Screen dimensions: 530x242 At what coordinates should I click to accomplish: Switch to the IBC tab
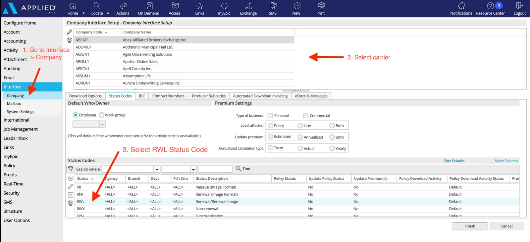pos(142,96)
